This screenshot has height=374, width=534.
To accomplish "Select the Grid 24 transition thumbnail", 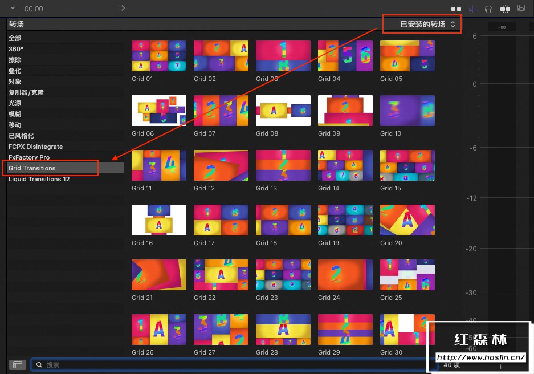I will [345, 275].
